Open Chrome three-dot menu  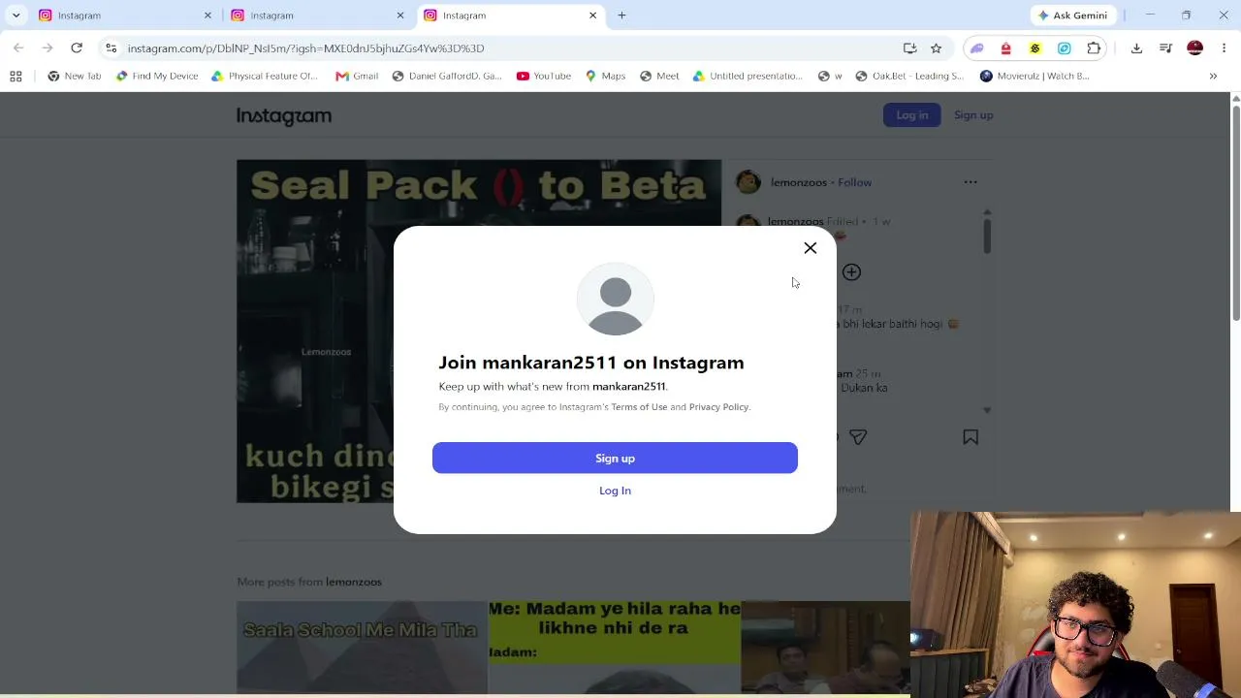point(1224,48)
